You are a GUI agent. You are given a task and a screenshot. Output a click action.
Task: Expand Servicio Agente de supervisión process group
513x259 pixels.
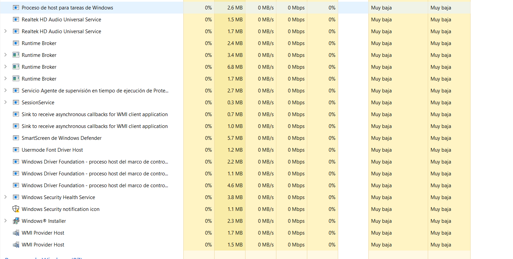[x=5, y=90]
